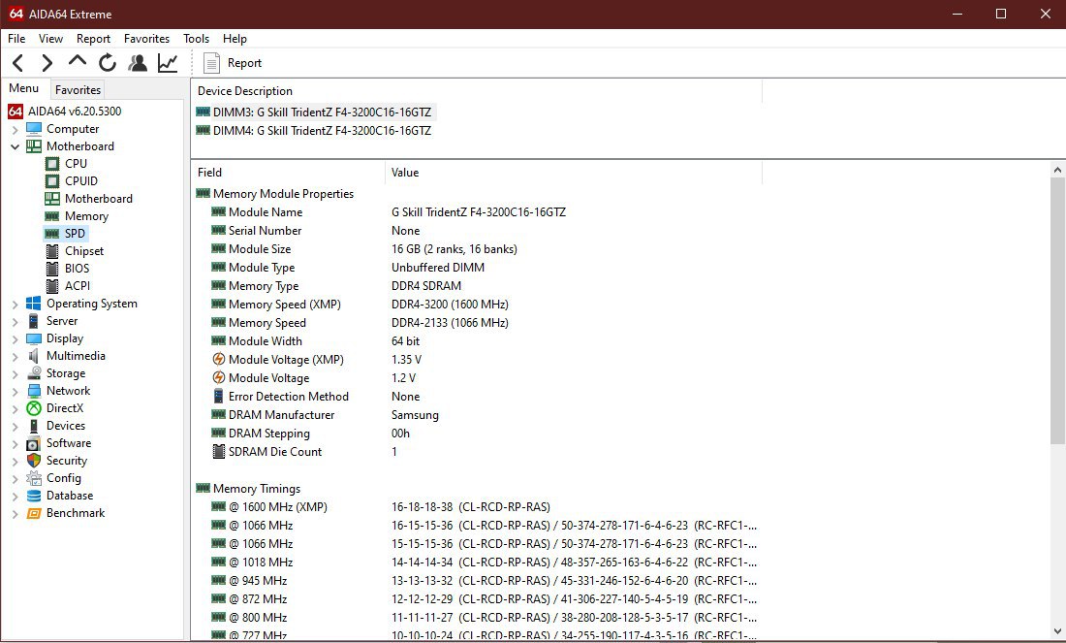Image resolution: width=1066 pixels, height=643 pixels.
Task: Click the Refresh toolbar icon
Action: click(x=108, y=63)
